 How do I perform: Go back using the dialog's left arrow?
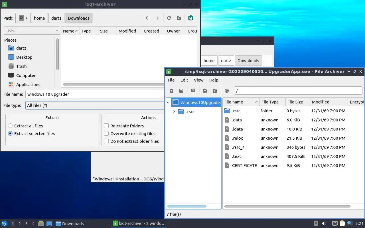tap(147, 18)
